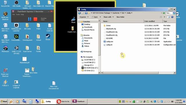Screen dimensions: 186x105
Task: Select the Rust Server folder icon
Action: click(x=27, y=49)
